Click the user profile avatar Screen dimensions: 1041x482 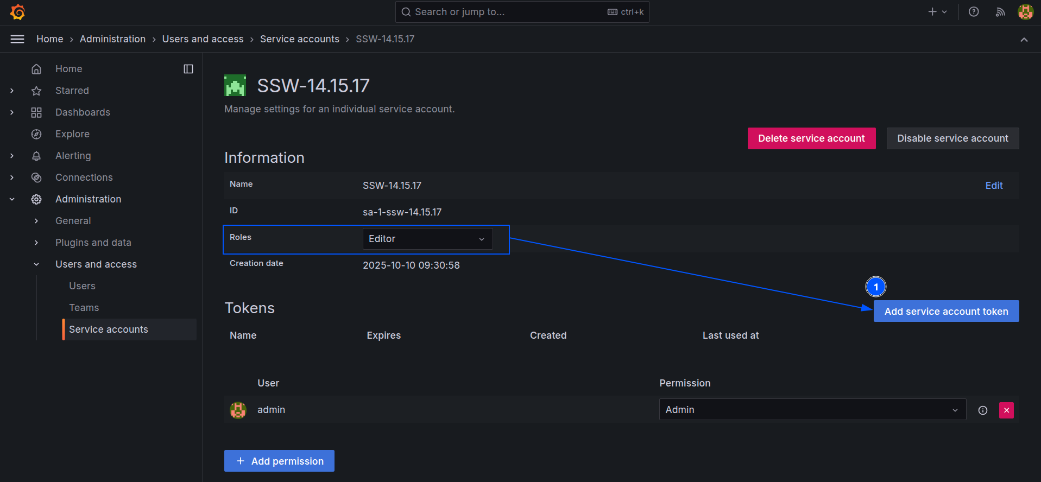(1025, 12)
